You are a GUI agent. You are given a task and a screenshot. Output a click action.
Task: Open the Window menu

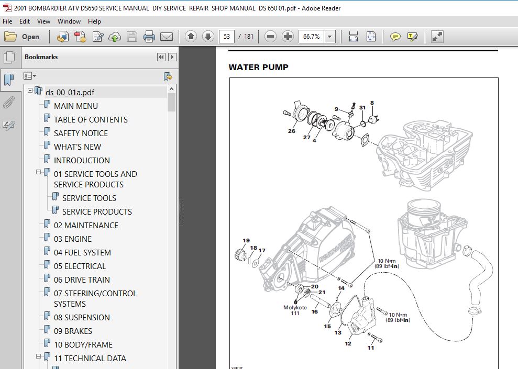69,21
